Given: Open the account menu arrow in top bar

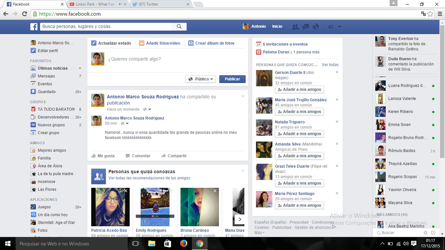Looking at the screenshot, I should 340,27.
